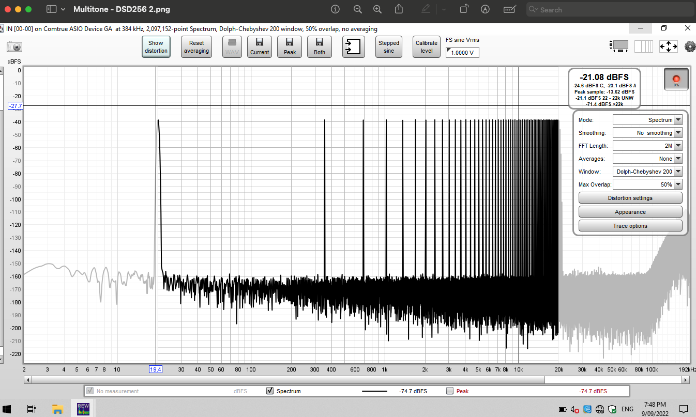Click Preview's circled A annotate icon
This screenshot has height=417, width=696.
[x=485, y=9]
